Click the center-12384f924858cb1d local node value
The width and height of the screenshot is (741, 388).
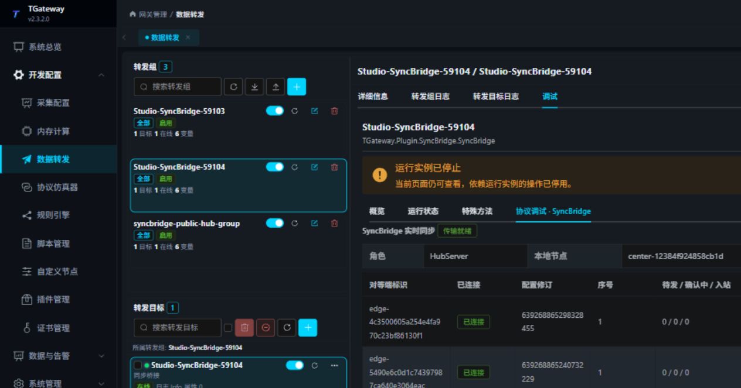[675, 256]
